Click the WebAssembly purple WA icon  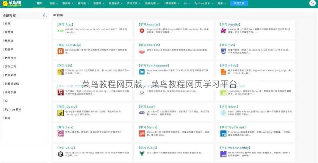223,154
